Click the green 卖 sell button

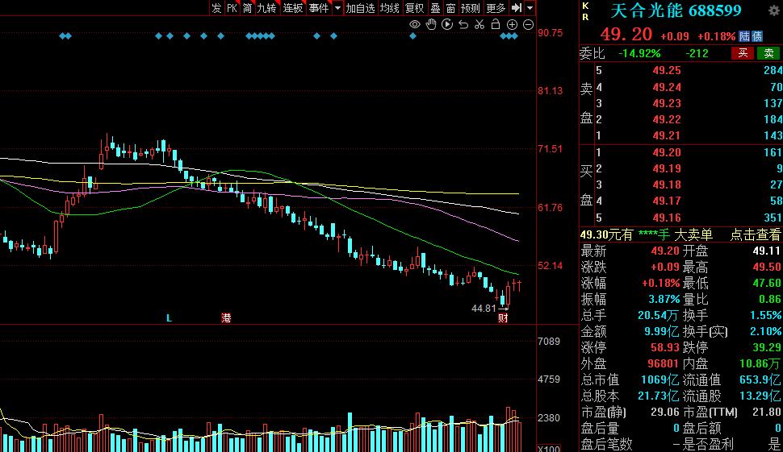pos(768,53)
